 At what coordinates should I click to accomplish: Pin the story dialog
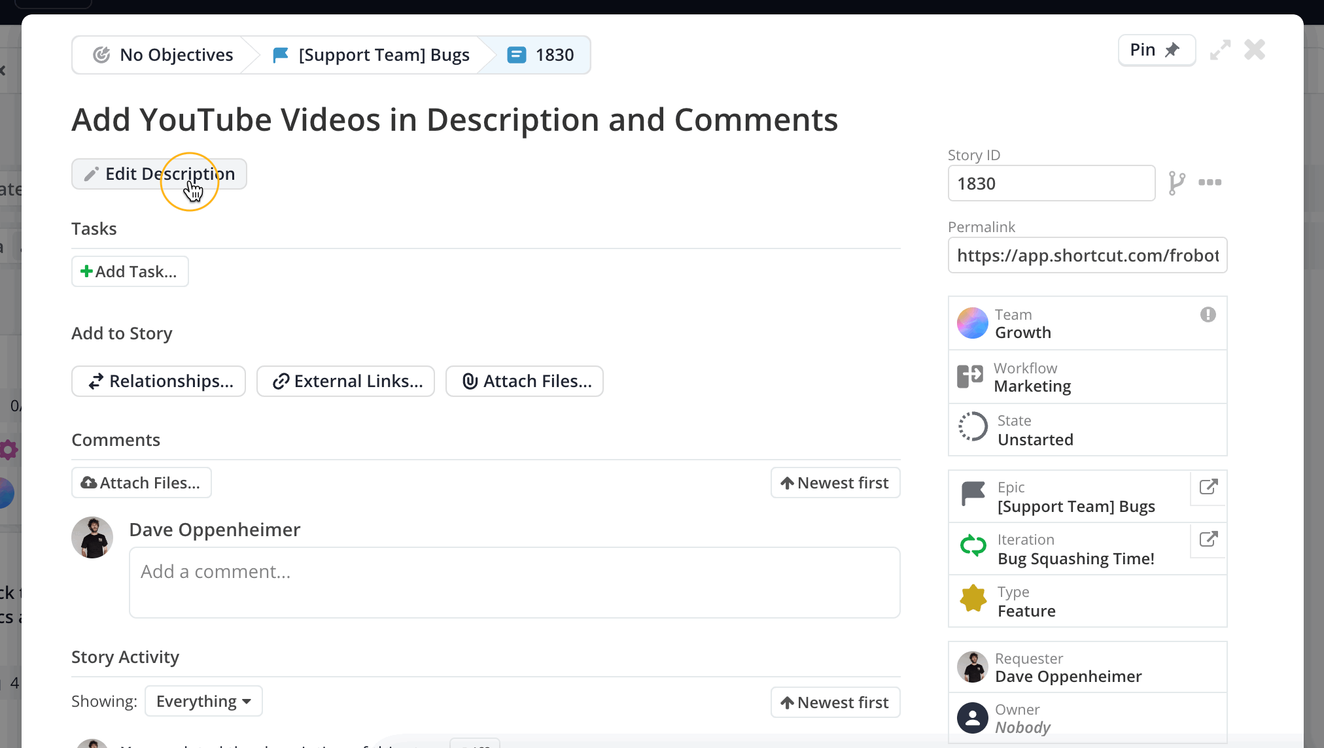click(1156, 49)
